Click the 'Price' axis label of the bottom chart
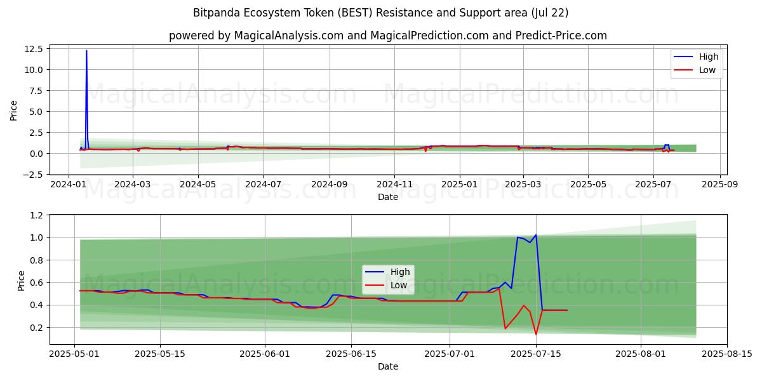The width and height of the screenshot is (762, 381). (22, 280)
